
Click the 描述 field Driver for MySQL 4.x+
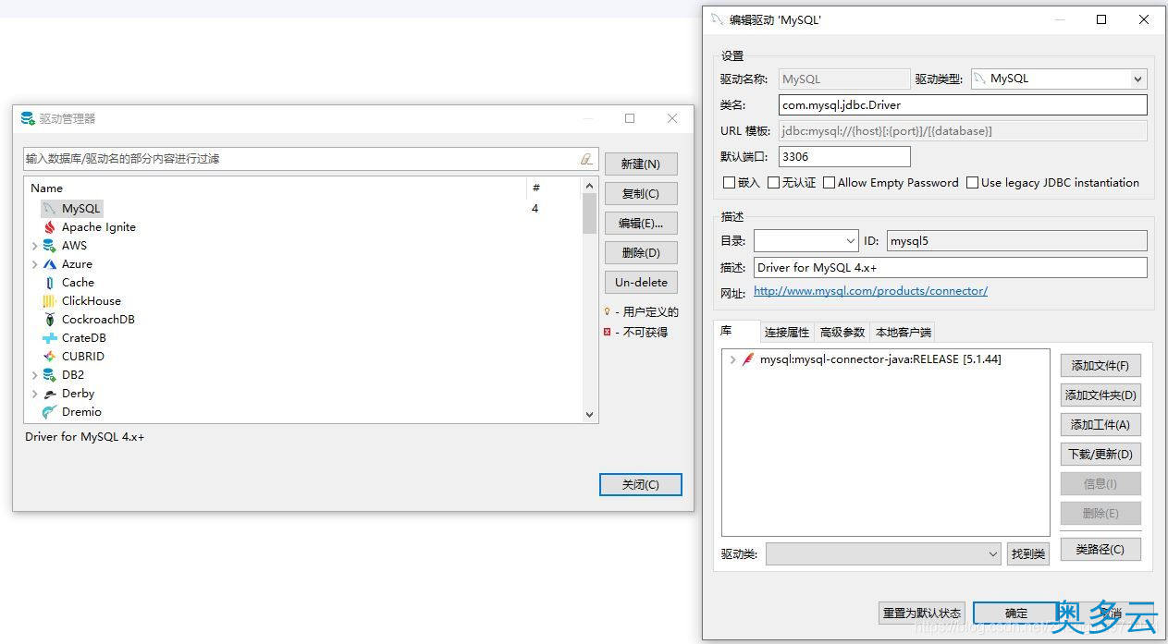coord(950,268)
